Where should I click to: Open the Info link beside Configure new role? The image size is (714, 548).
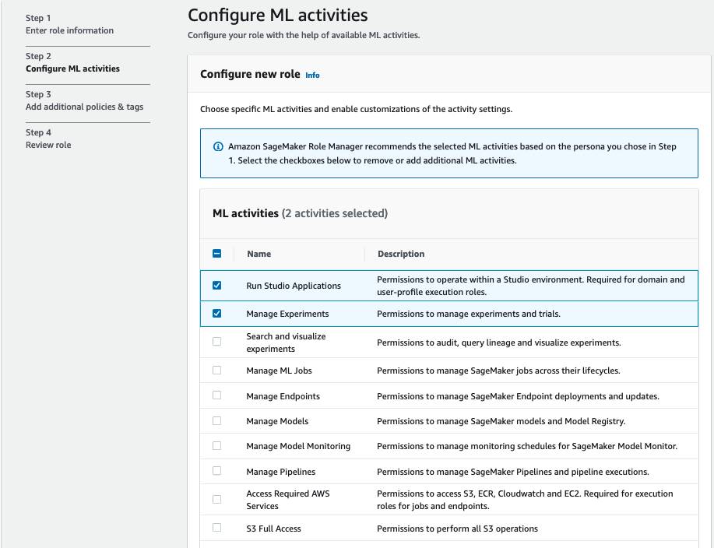(x=312, y=76)
